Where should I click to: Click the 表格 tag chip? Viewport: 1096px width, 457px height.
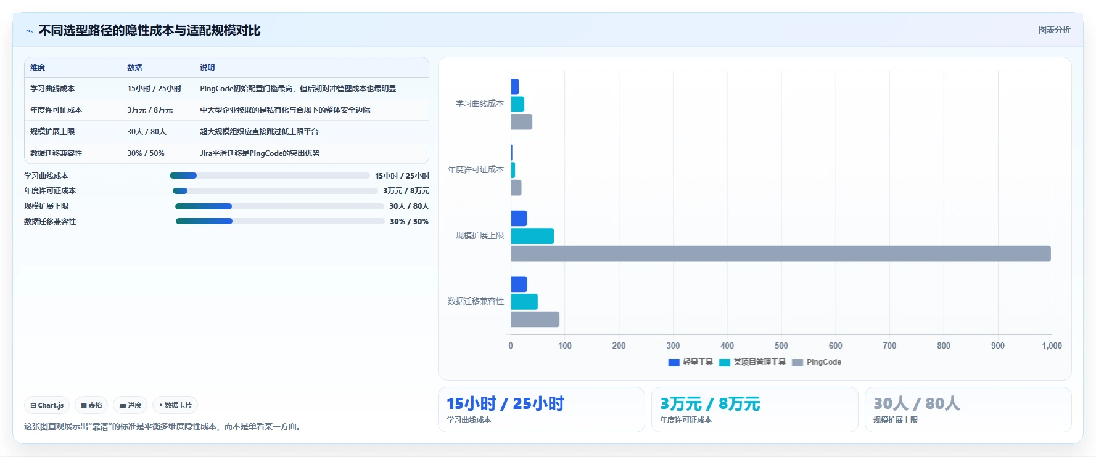pos(91,405)
